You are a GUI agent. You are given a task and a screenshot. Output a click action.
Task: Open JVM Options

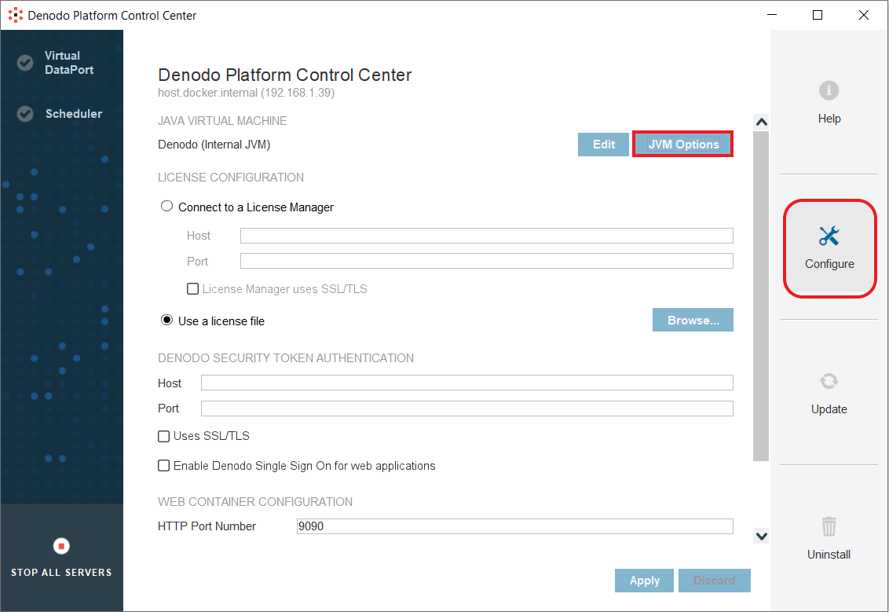coord(683,144)
